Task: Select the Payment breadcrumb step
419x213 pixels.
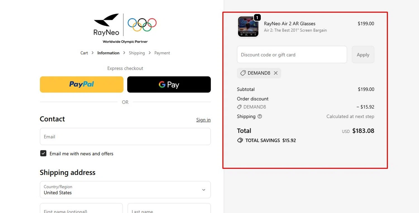Action: click(162, 53)
